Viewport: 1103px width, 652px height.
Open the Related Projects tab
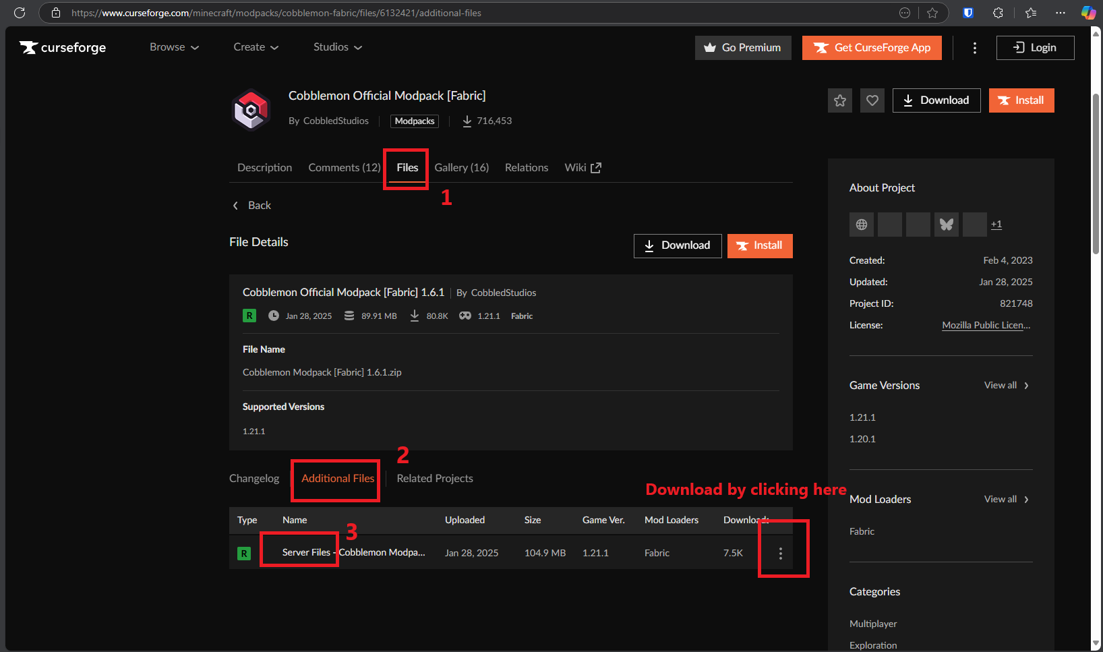point(435,479)
